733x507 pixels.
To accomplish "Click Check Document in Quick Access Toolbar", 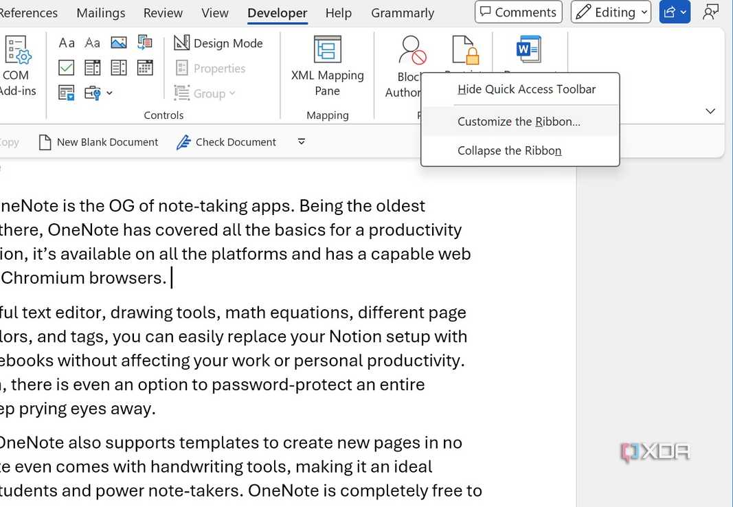I will [x=226, y=142].
